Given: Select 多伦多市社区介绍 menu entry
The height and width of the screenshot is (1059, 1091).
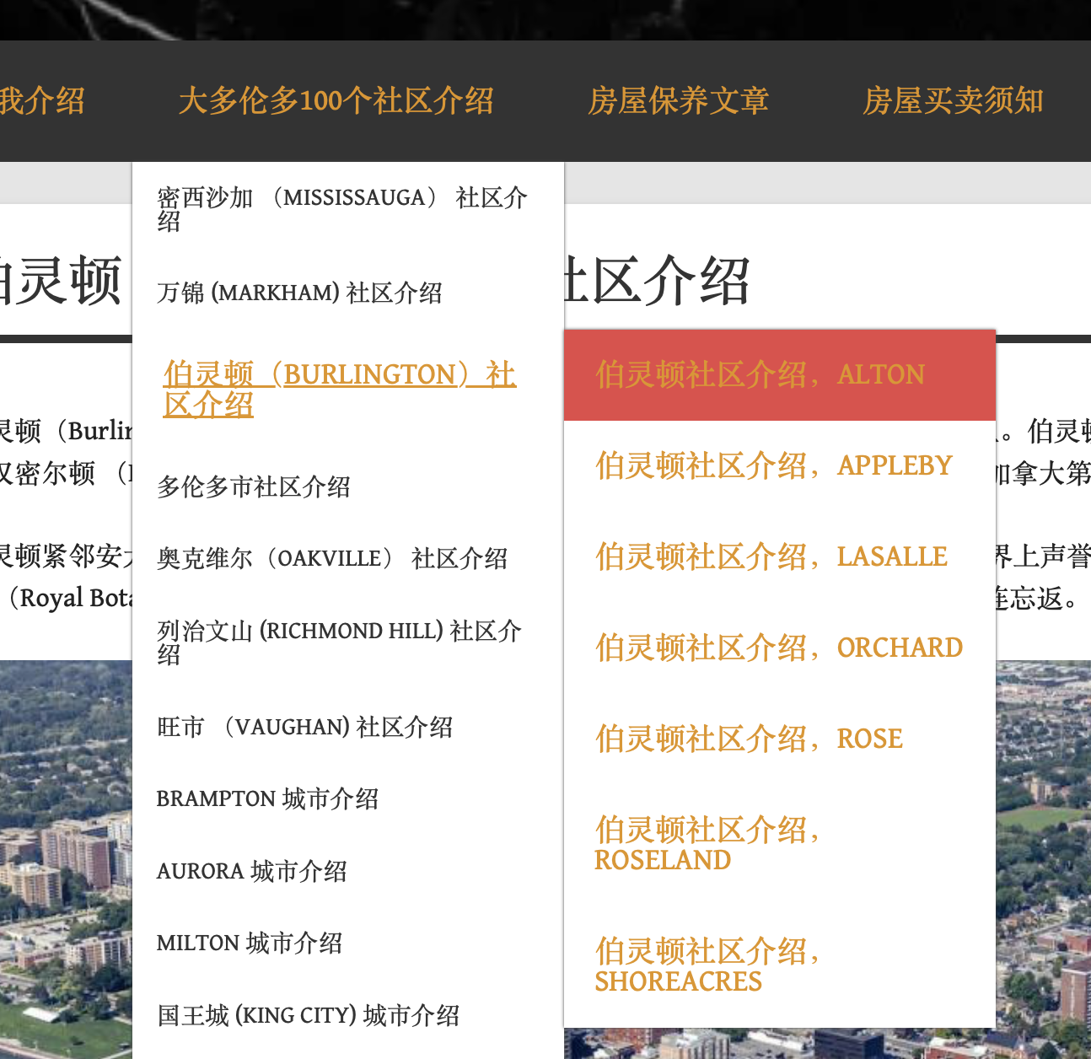Looking at the screenshot, I should point(254,487).
